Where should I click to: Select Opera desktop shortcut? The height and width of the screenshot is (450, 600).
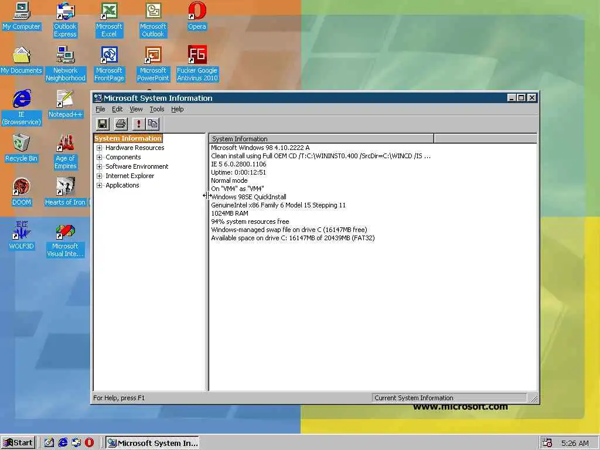pyautogui.click(x=197, y=17)
